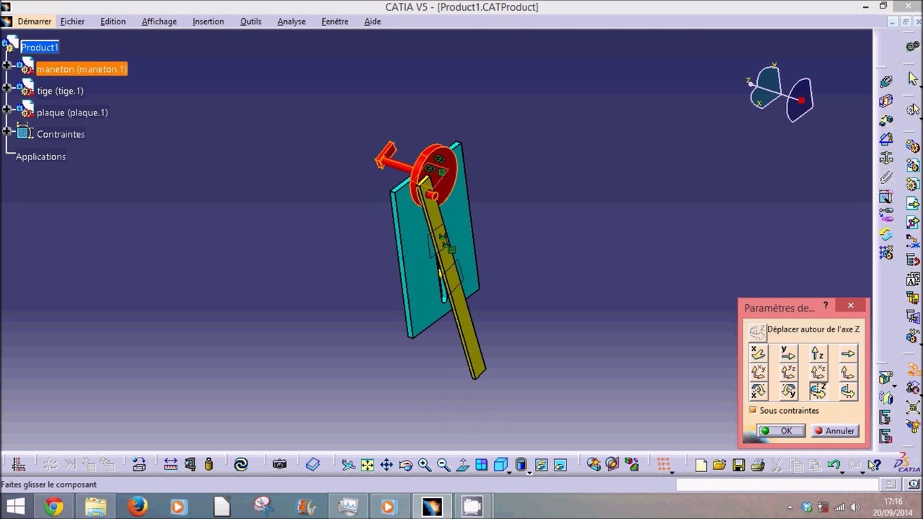Expand the Contraintes node
Screen dimensions: 923x519
pos(6,130)
